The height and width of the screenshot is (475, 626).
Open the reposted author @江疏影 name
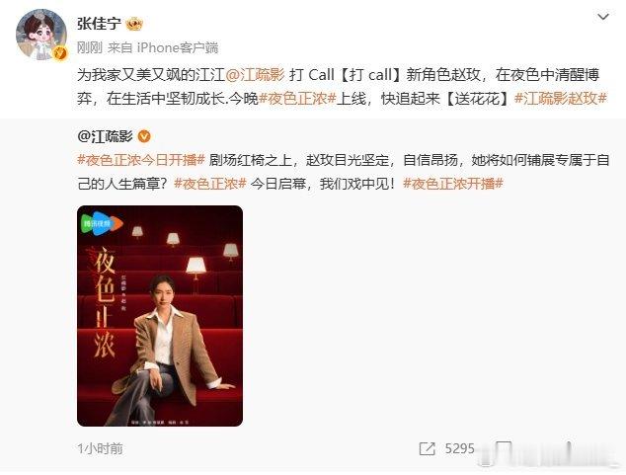click(105, 137)
